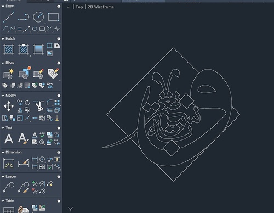Open the Text section gear settings
Image resolution: width=274 pixels, height=213 pixels.
coord(59,128)
